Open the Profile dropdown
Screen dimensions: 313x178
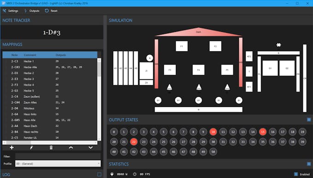(x=58, y=164)
